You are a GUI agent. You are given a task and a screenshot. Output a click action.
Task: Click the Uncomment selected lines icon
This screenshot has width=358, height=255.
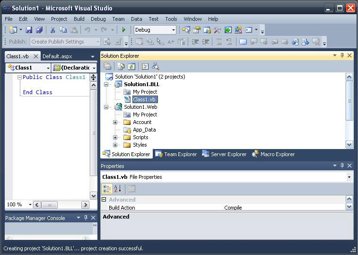pos(229,42)
